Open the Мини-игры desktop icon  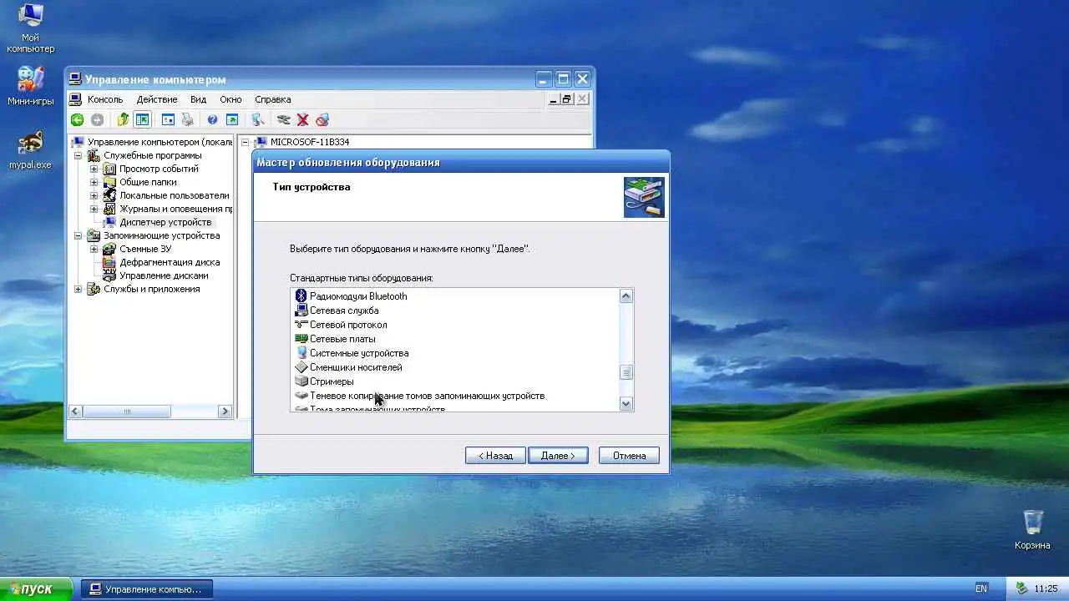coord(30,86)
